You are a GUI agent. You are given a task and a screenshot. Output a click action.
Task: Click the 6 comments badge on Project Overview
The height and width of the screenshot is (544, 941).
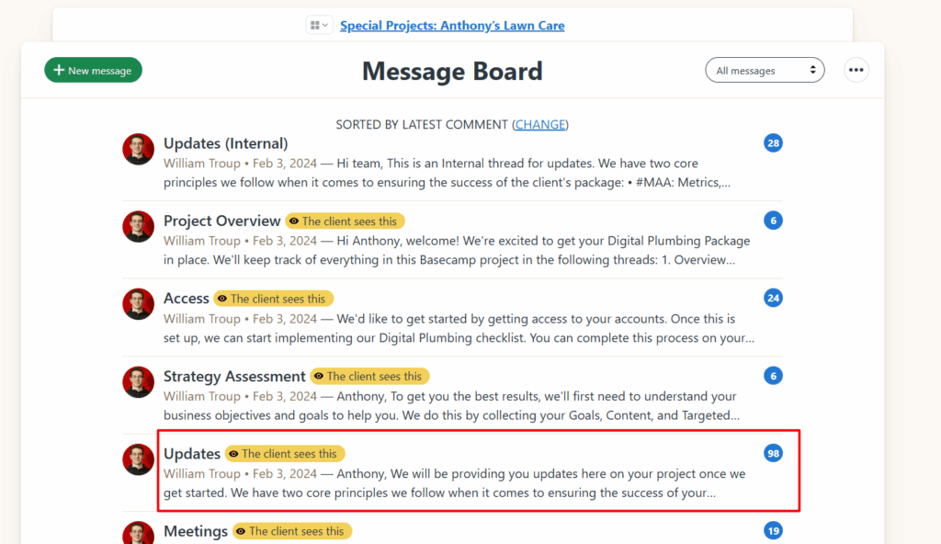pos(773,221)
